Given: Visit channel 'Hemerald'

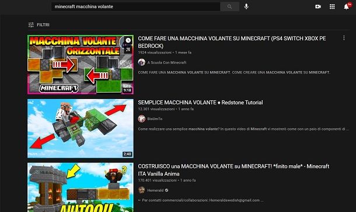Looking at the screenshot, I should 155,190.
